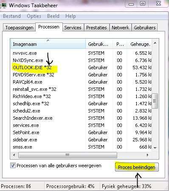Select the Processen tab
Screen dimensions: 169x191
49,27
